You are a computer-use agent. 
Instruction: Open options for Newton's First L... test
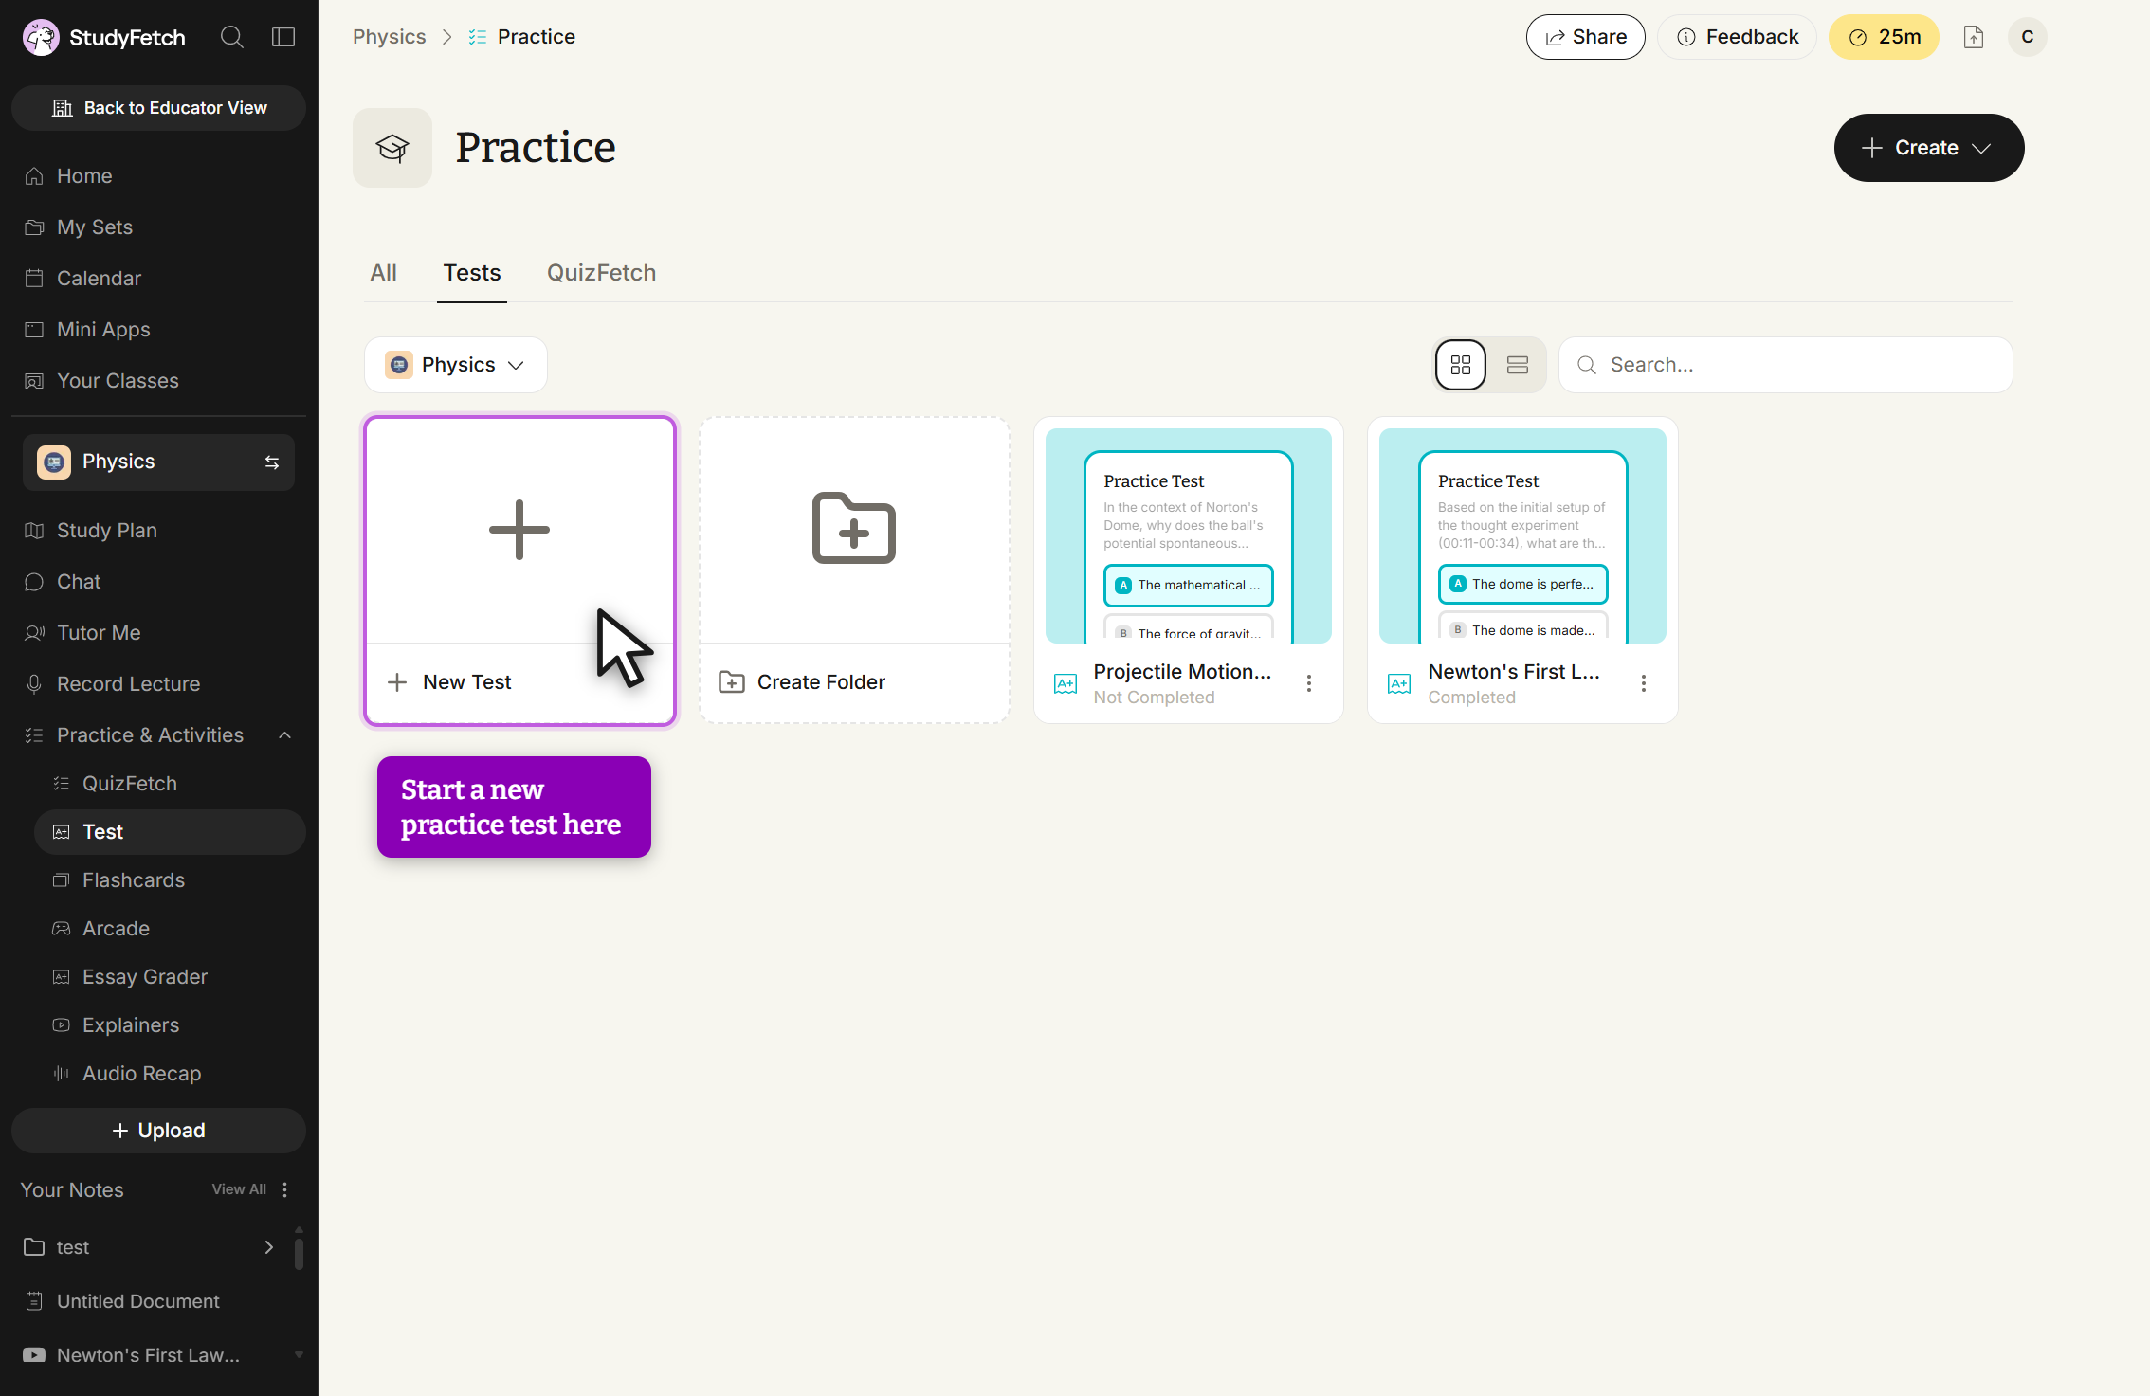[x=1644, y=683]
